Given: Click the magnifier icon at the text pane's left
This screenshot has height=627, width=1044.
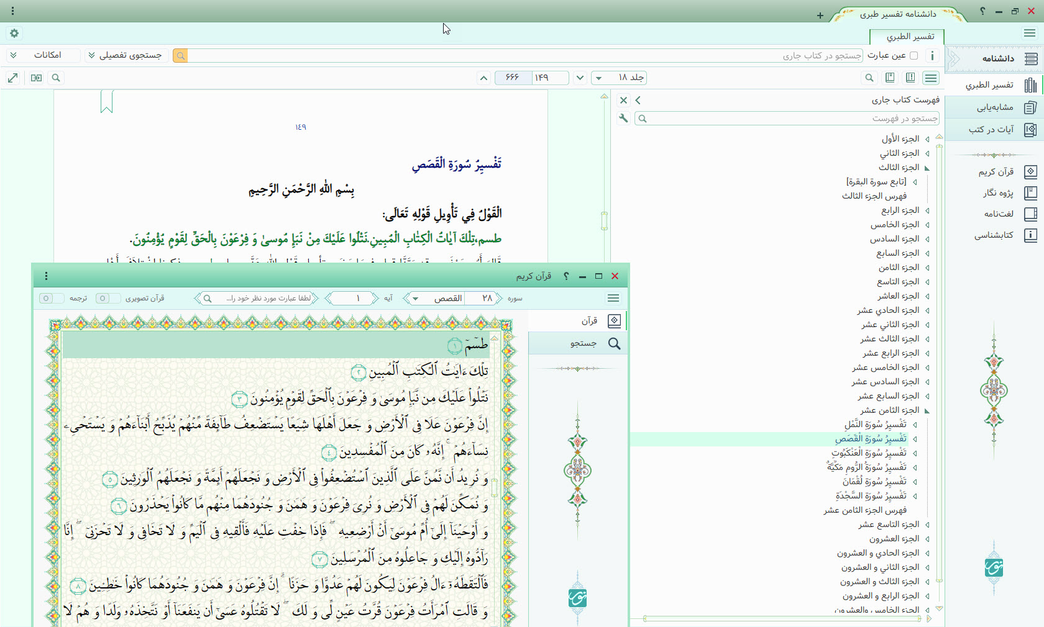Looking at the screenshot, I should [56, 78].
